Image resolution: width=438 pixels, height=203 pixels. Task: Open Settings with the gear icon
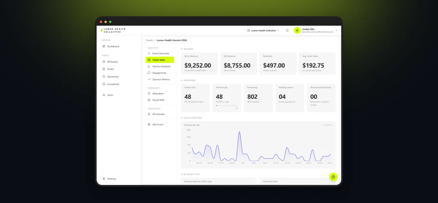pos(104,179)
